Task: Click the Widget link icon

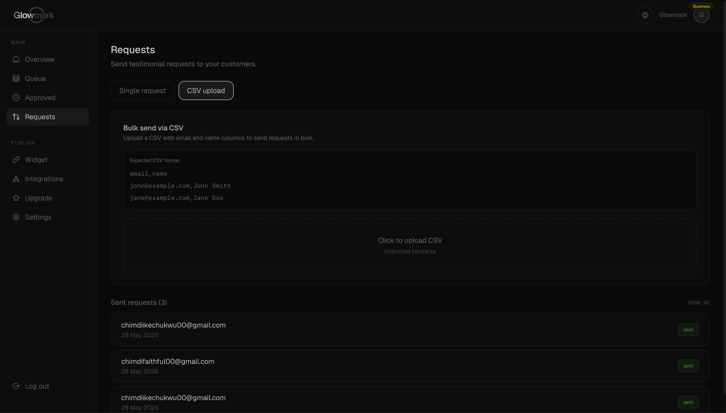Action: (x=16, y=160)
